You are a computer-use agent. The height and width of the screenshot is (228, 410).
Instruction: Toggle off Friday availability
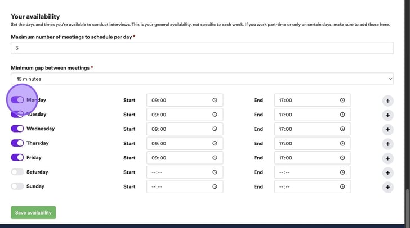click(x=17, y=158)
